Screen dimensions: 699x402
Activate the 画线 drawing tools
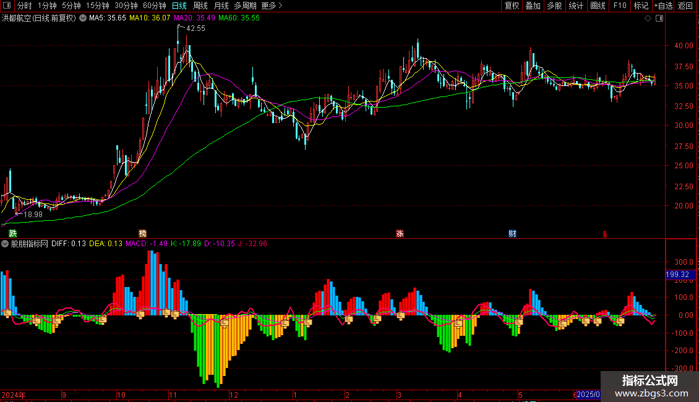click(x=598, y=6)
